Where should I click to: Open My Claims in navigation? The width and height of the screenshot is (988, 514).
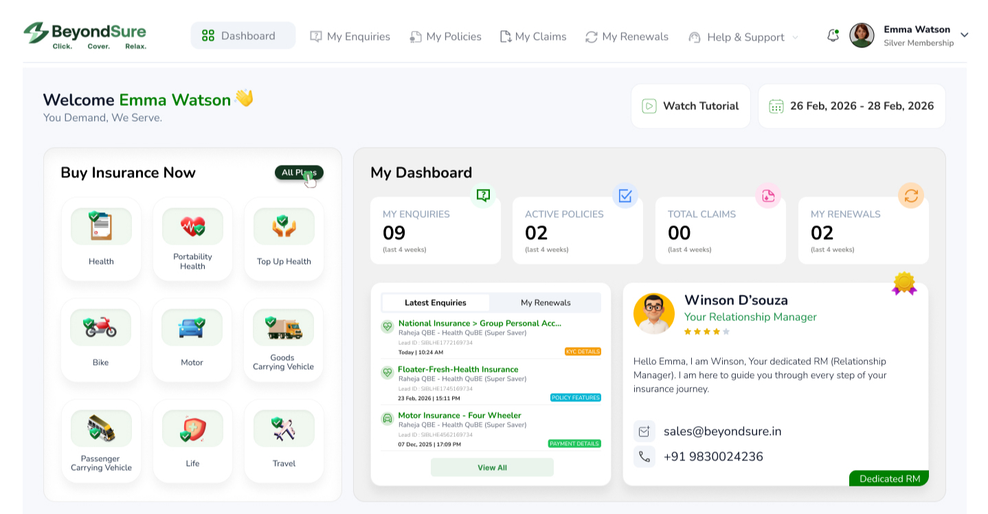(x=533, y=36)
